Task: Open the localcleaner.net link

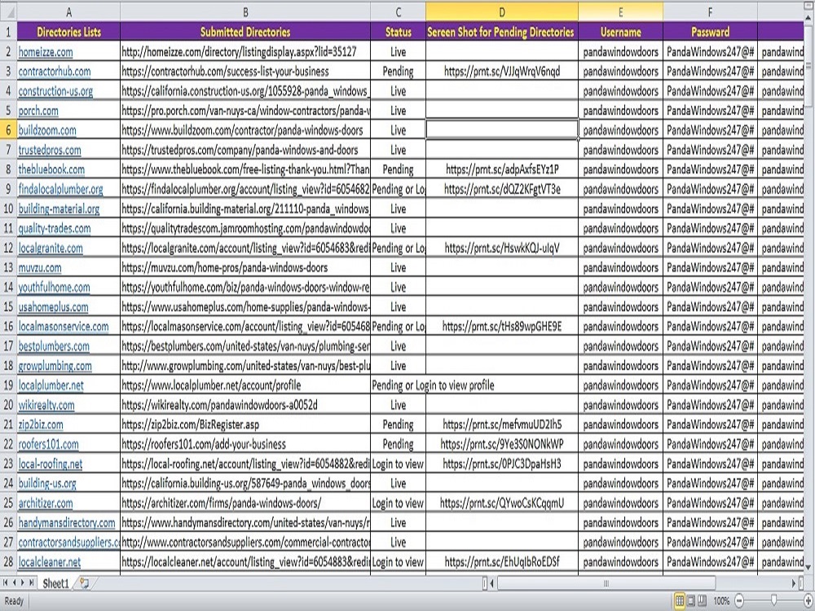Action: 50,561
